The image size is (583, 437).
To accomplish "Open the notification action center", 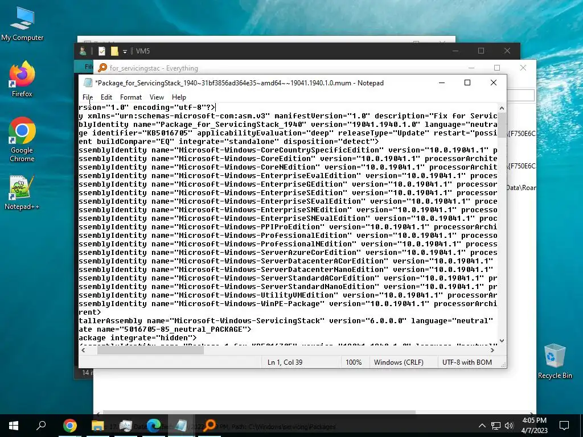I will coord(564,426).
